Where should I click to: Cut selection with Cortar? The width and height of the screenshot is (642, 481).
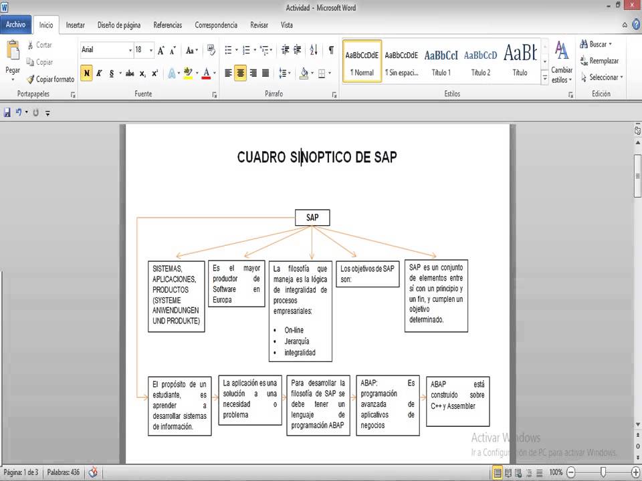pyautogui.click(x=39, y=45)
